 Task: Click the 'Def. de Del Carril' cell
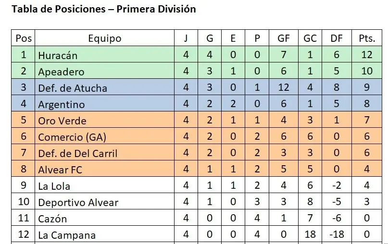pyautogui.click(x=77, y=154)
